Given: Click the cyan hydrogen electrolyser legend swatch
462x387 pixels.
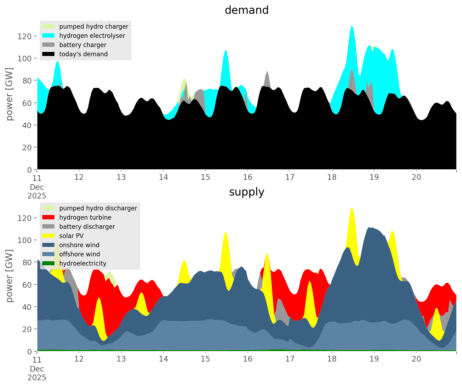Looking at the screenshot, I should click(x=48, y=36).
